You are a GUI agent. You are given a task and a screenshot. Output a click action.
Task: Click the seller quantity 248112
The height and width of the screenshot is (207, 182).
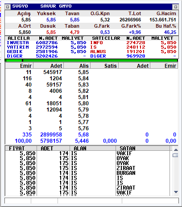(136, 47)
